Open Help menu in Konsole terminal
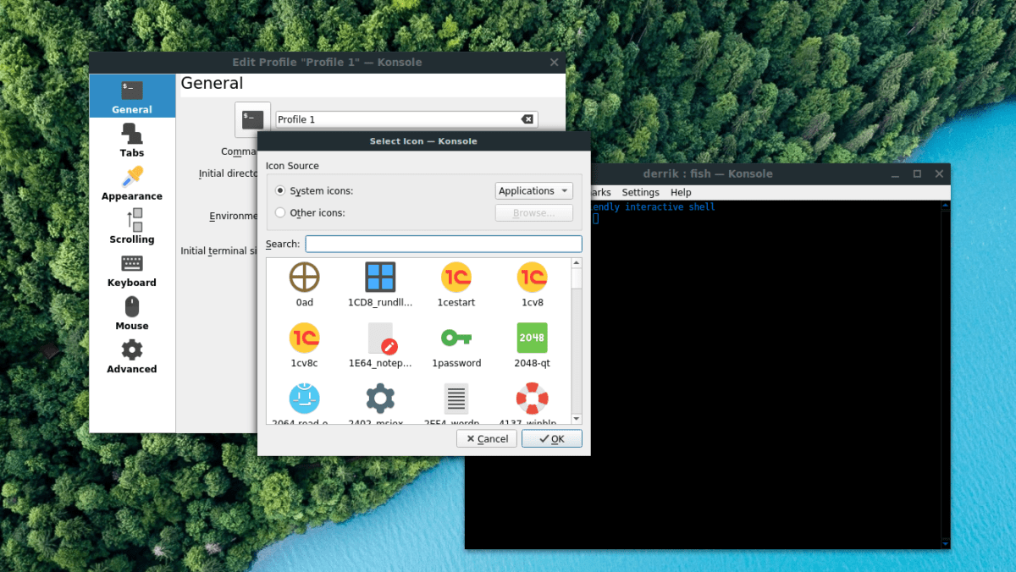 click(x=681, y=193)
